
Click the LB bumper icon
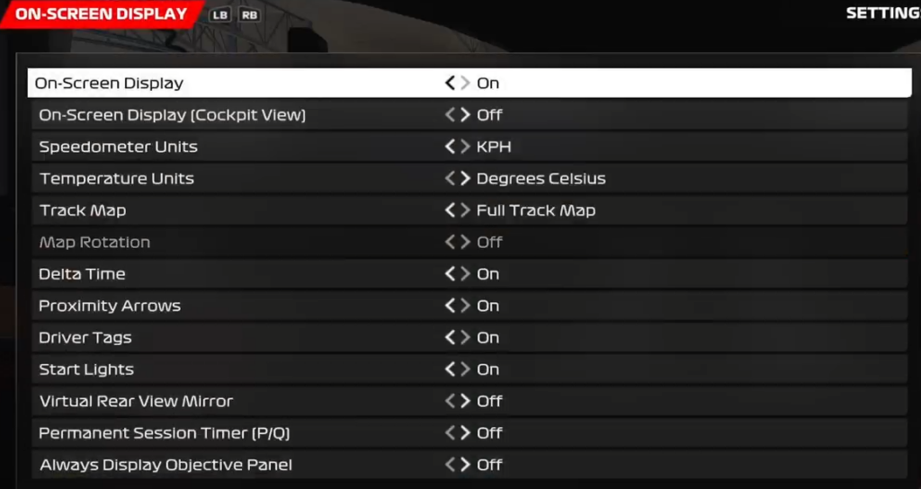pyautogui.click(x=219, y=14)
